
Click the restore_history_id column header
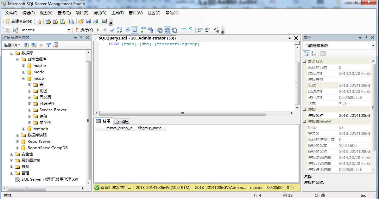coord(119,128)
